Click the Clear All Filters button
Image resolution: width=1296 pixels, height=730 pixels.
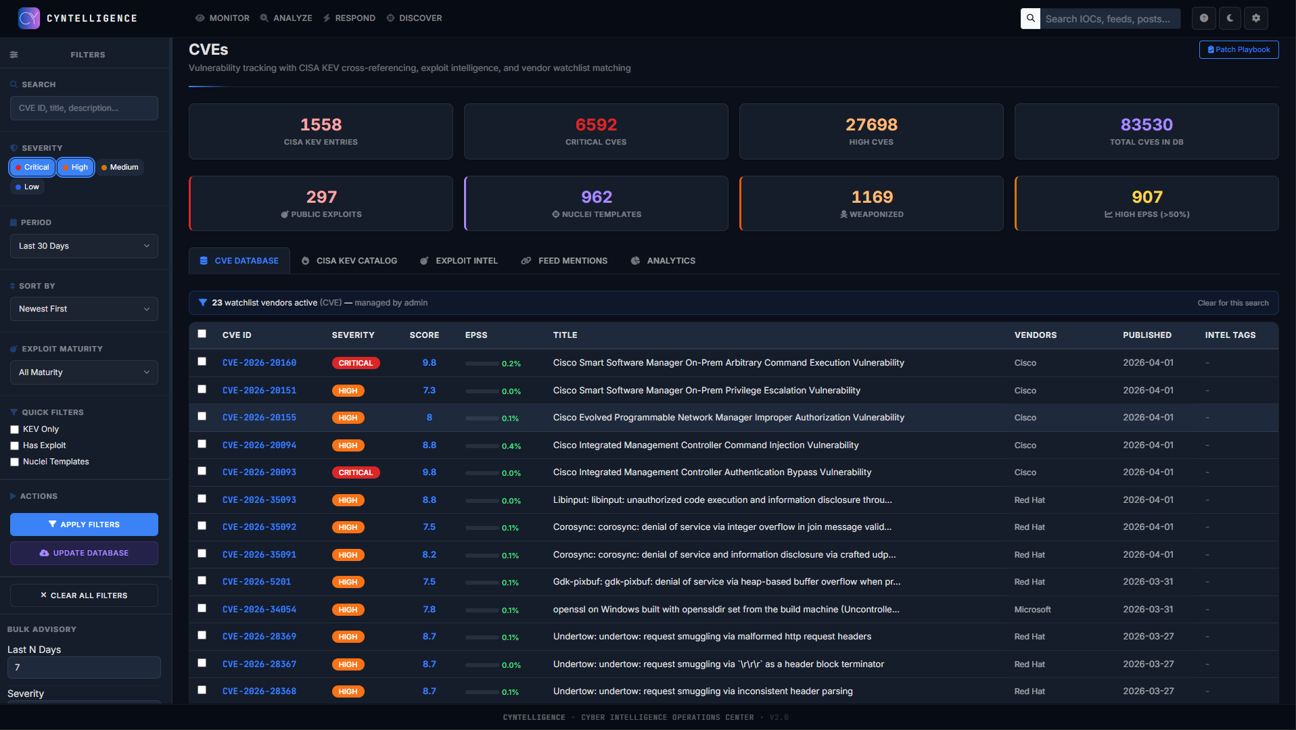coord(84,595)
